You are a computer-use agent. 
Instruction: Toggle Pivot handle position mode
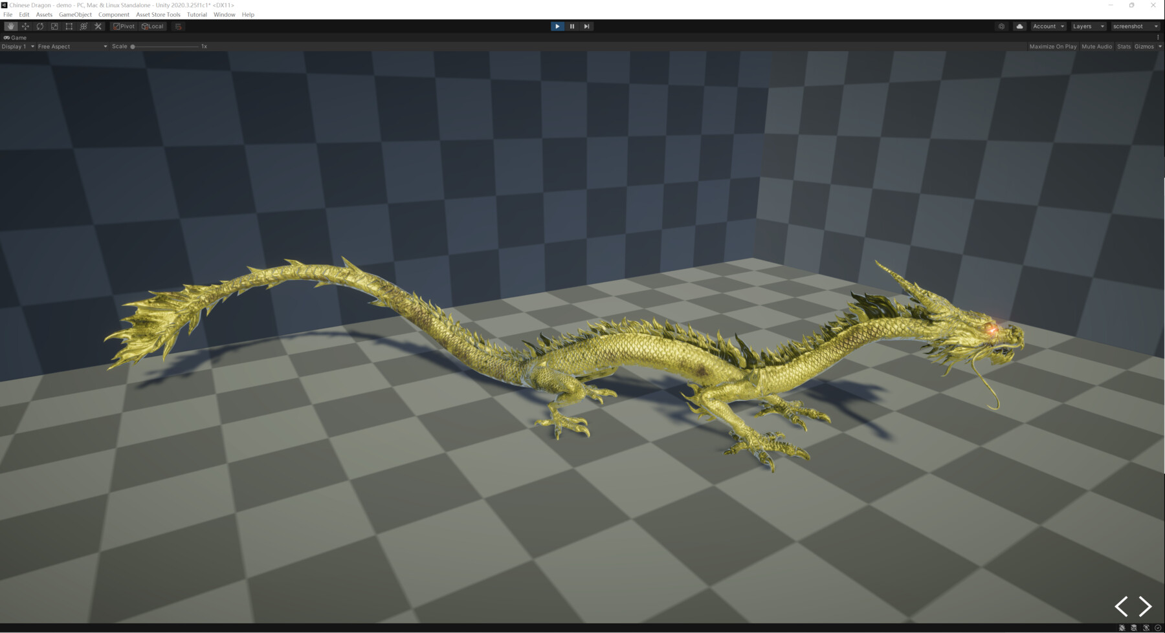(x=124, y=27)
